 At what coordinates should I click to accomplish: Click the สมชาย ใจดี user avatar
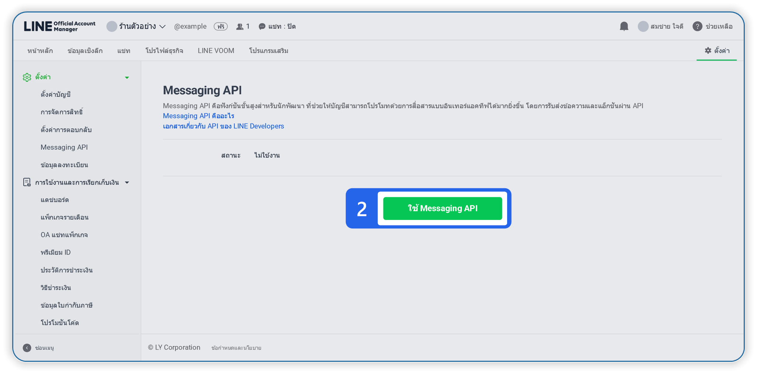click(643, 27)
